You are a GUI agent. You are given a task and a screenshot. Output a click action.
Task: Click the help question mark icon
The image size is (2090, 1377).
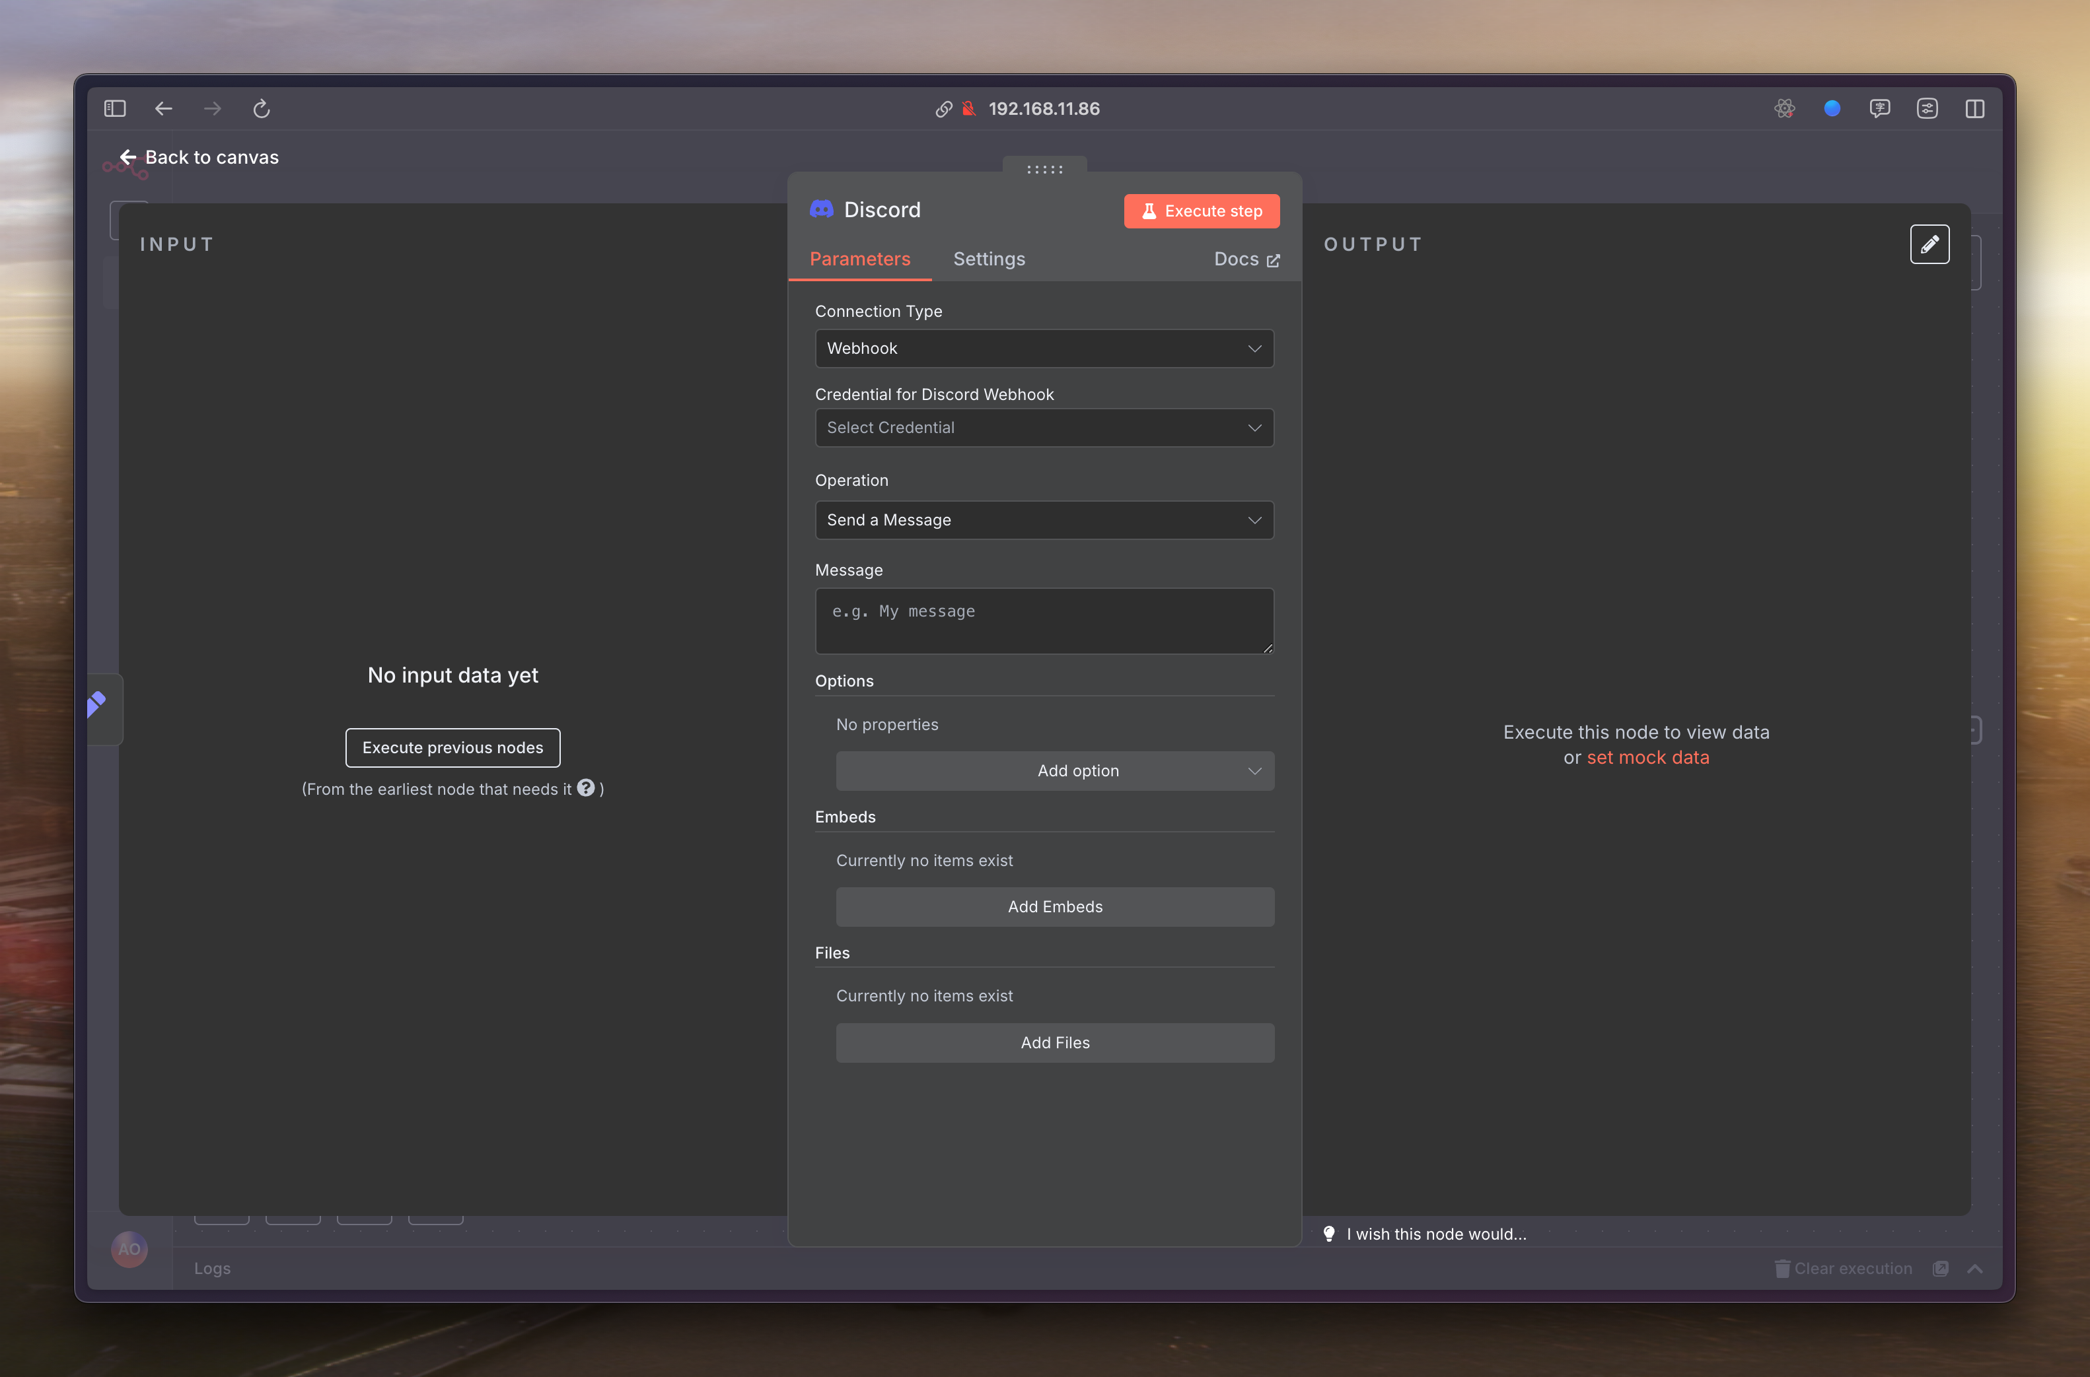point(586,788)
